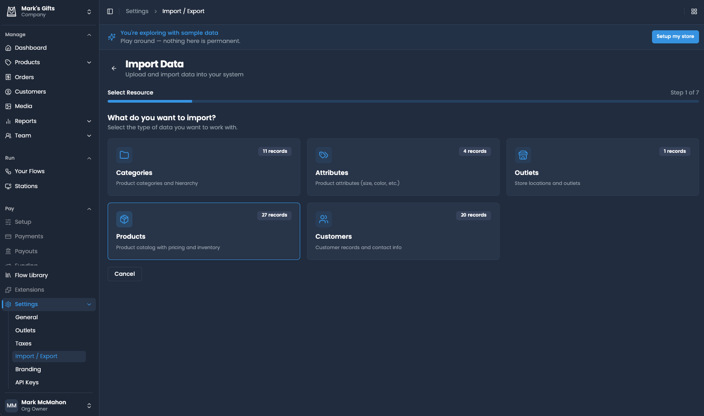Expand the Products submenu chevron
This screenshot has width=704, height=416.
(x=89, y=62)
